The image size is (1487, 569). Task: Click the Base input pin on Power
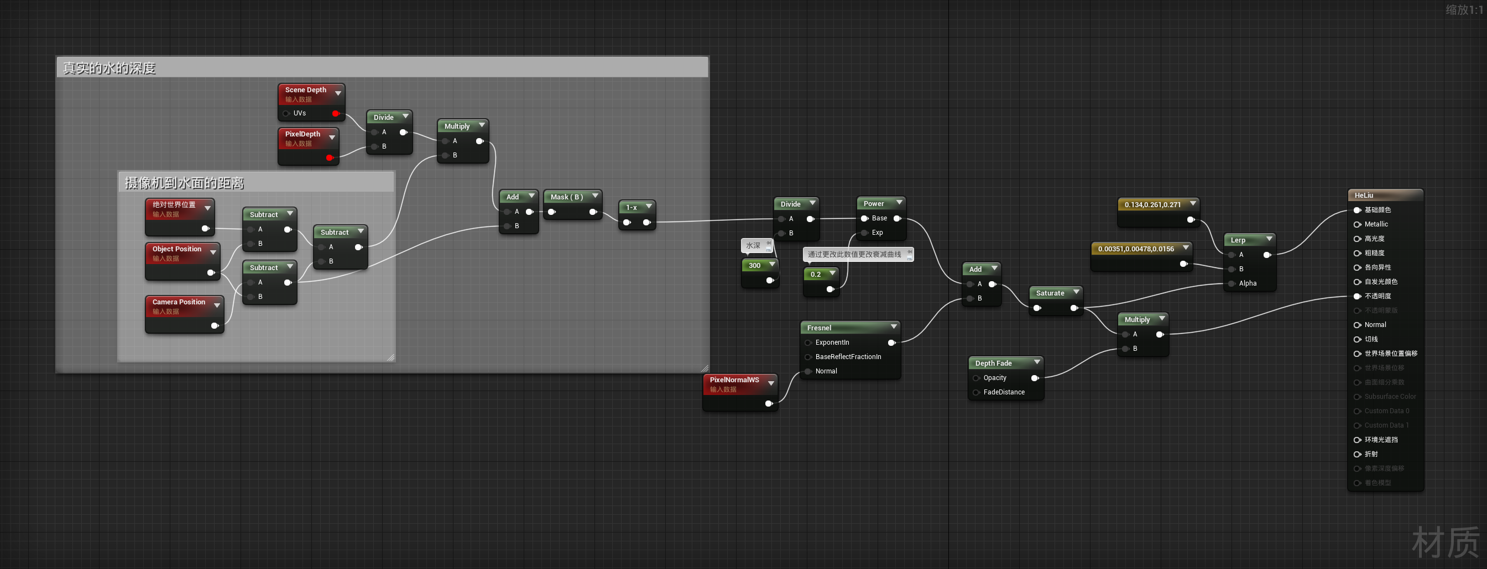point(865,219)
